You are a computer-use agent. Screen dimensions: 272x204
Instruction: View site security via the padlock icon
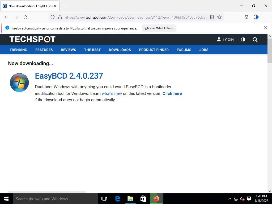coord(60,17)
